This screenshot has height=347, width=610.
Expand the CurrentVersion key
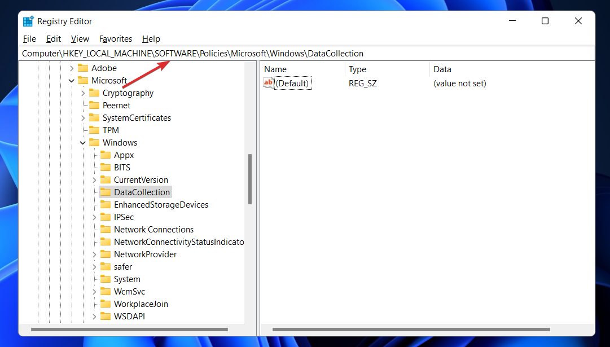[94, 180]
